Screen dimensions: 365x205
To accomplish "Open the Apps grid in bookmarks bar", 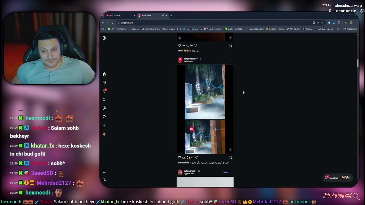I will [102, 29].
